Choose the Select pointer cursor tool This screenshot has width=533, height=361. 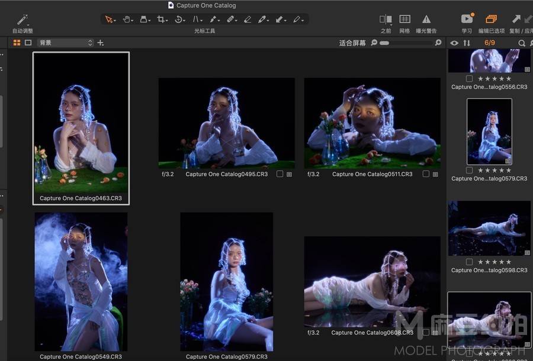coord(109,19)
